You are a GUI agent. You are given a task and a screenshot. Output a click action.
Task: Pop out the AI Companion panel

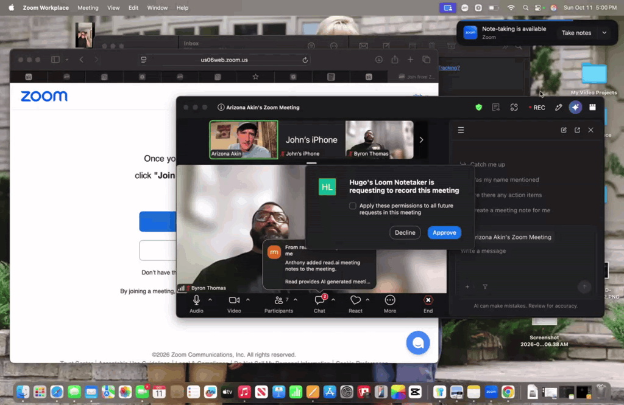pyautogui.click(x=577, y=130)
